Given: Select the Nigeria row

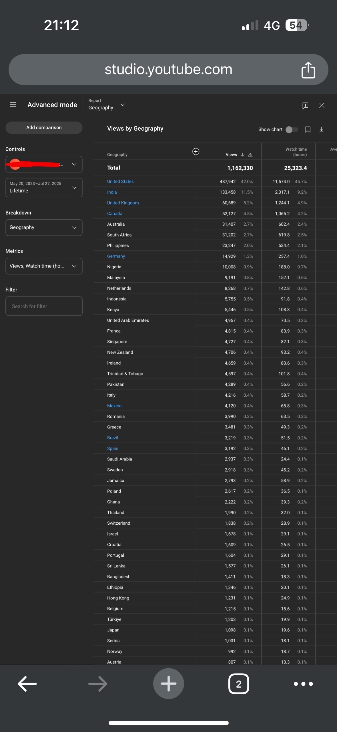Looking at the screenshot, I should (x=215, y=267).
